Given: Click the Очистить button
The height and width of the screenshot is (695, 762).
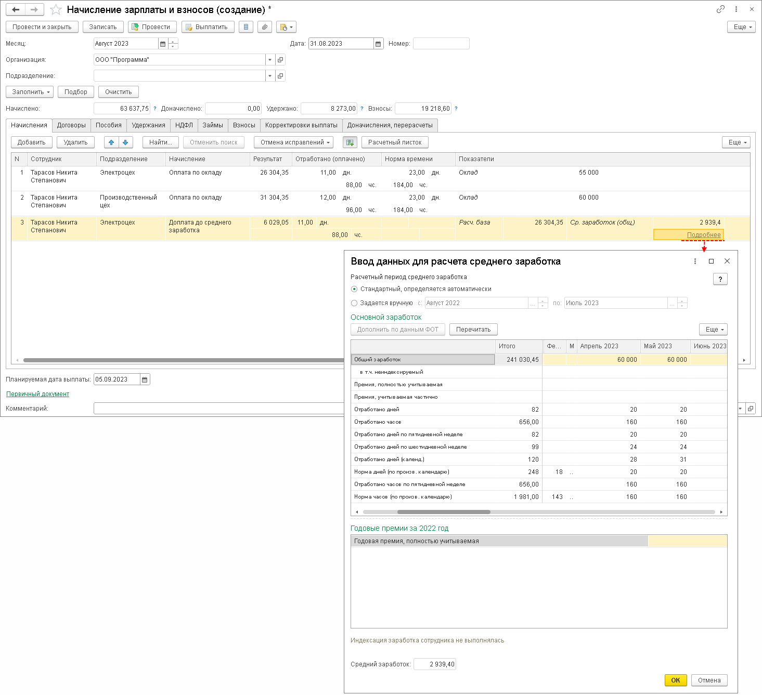Looking at the screenshot, I should (x=119, y=92).
